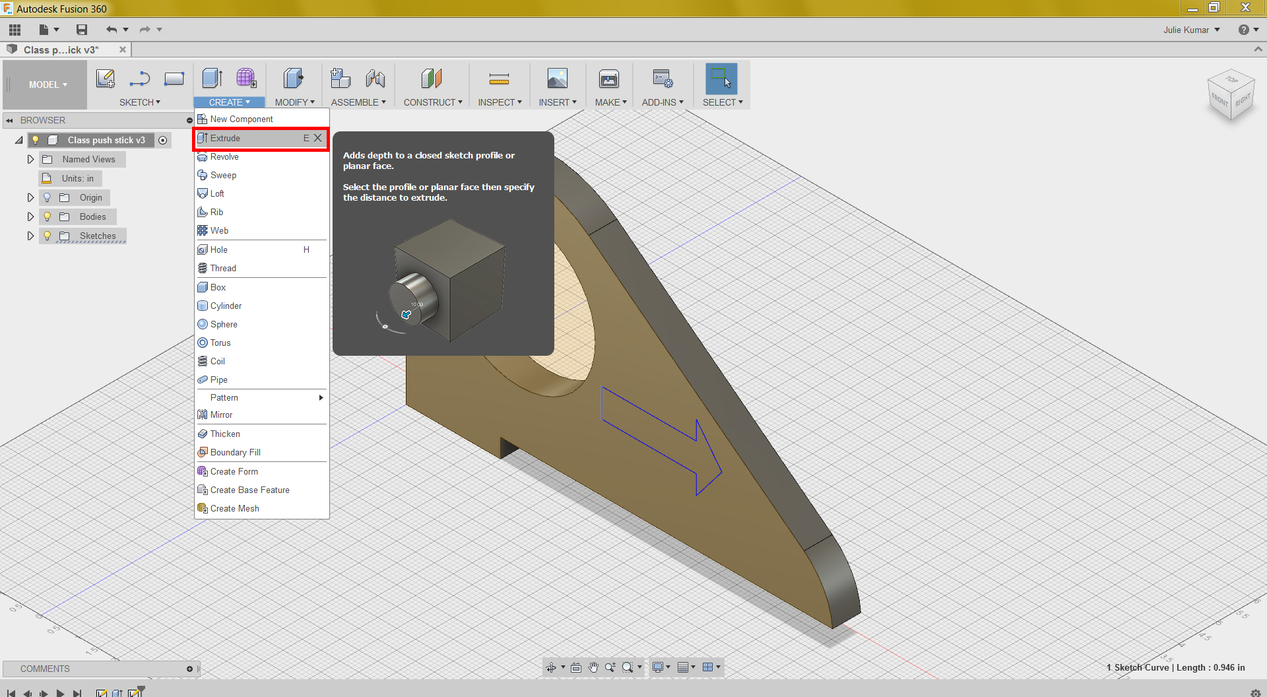Open the ASSEMBLE dropdown menu
The height and width of the screenshot is (697, 1267).
358,102
